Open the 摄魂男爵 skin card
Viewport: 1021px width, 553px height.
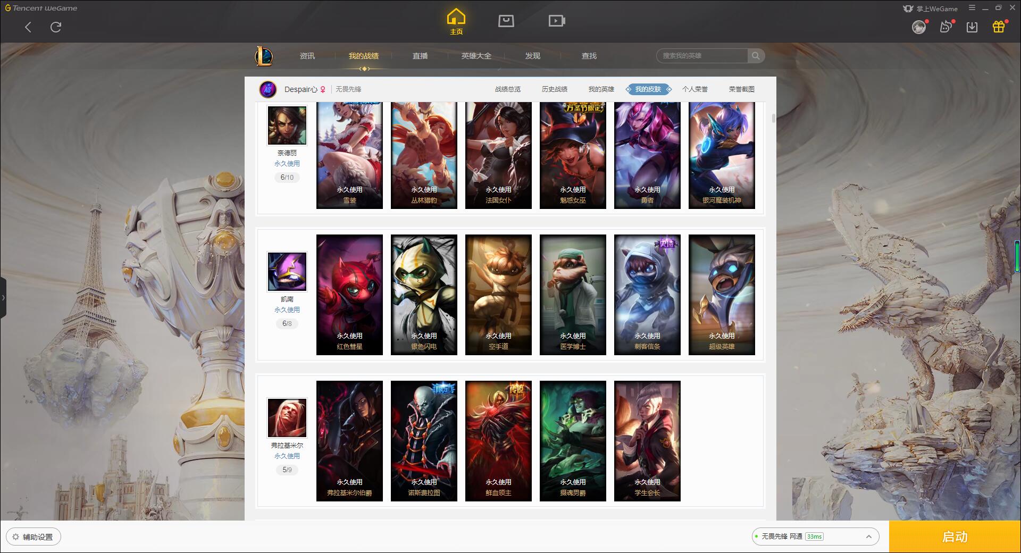pos(573,441)
